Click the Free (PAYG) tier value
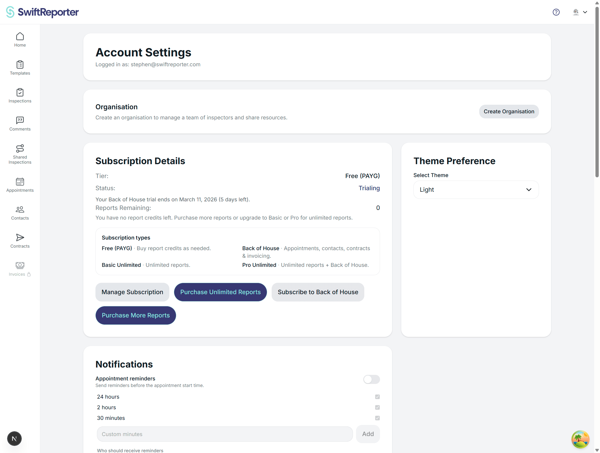 (x=362, y=176)
